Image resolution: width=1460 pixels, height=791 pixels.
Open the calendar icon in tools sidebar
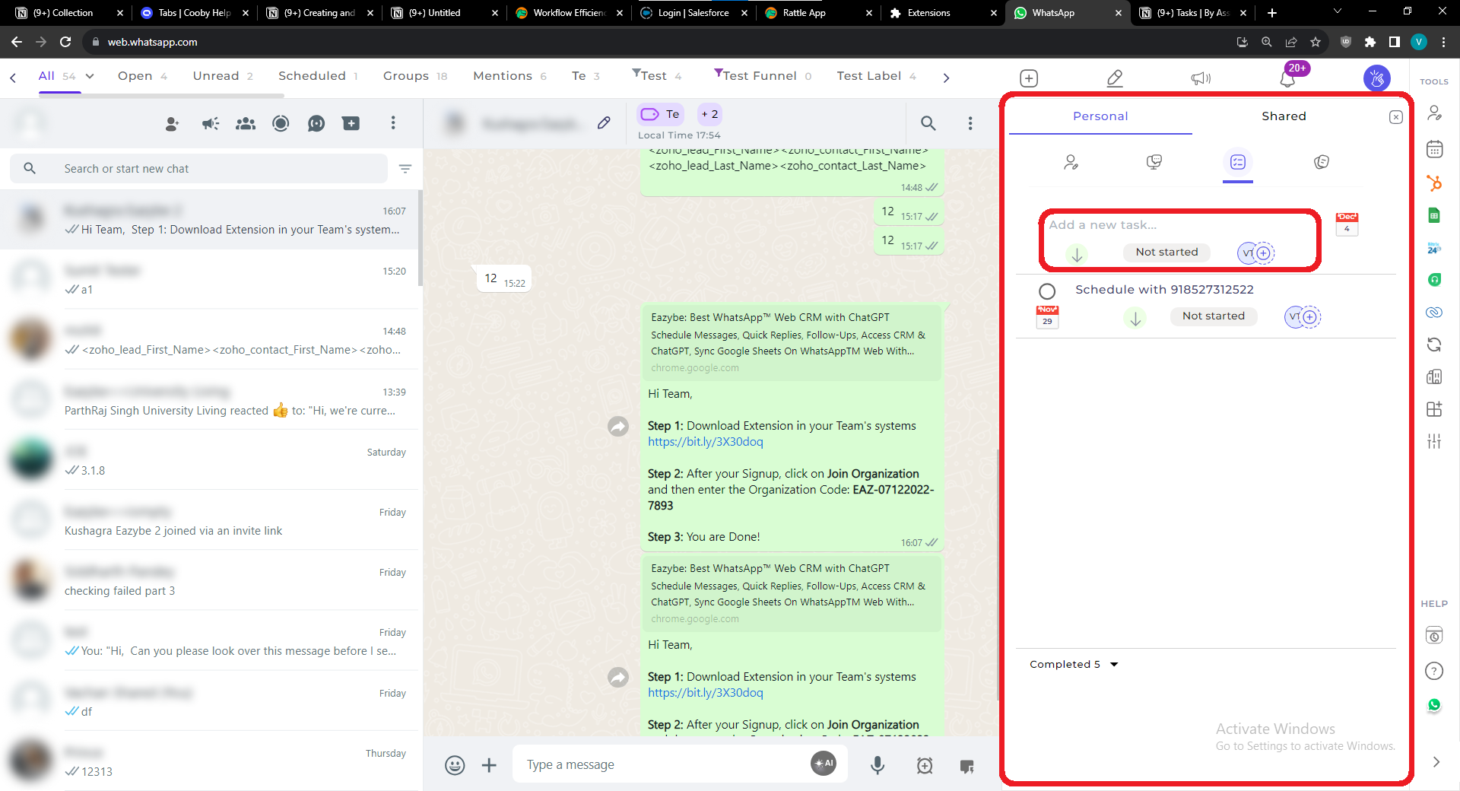(x=1434, y=149)
